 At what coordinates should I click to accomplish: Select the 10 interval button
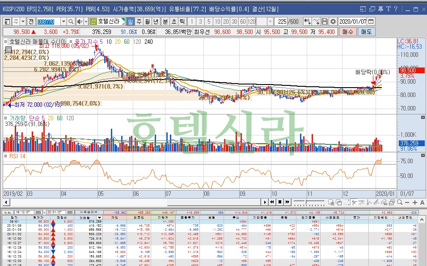coord(217,21)
